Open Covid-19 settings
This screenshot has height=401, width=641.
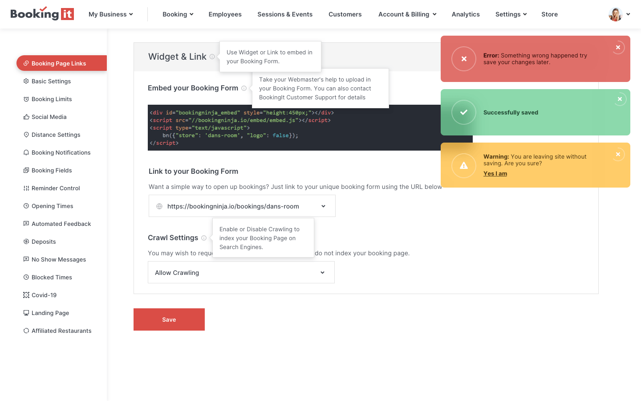click(x=44, y=295)
